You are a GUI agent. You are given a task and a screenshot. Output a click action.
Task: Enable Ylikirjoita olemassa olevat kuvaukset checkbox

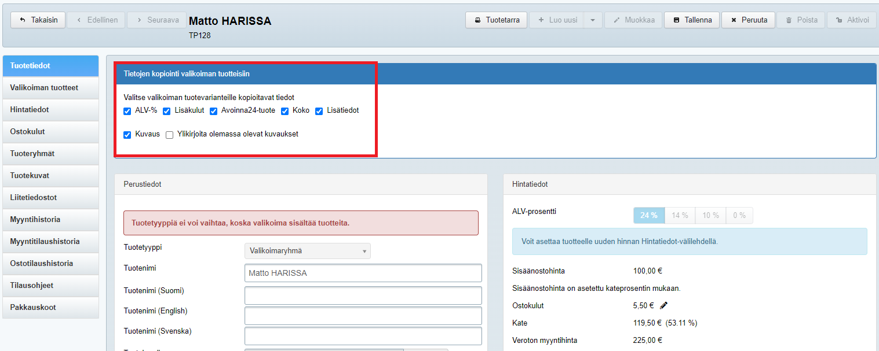click(170, 135)
